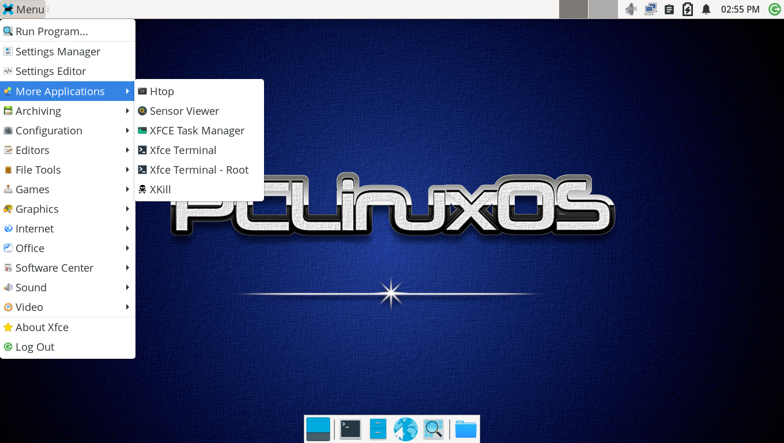Click the Internet globe icon in menu
784x443 pixels.
click(x=8, y=228)
